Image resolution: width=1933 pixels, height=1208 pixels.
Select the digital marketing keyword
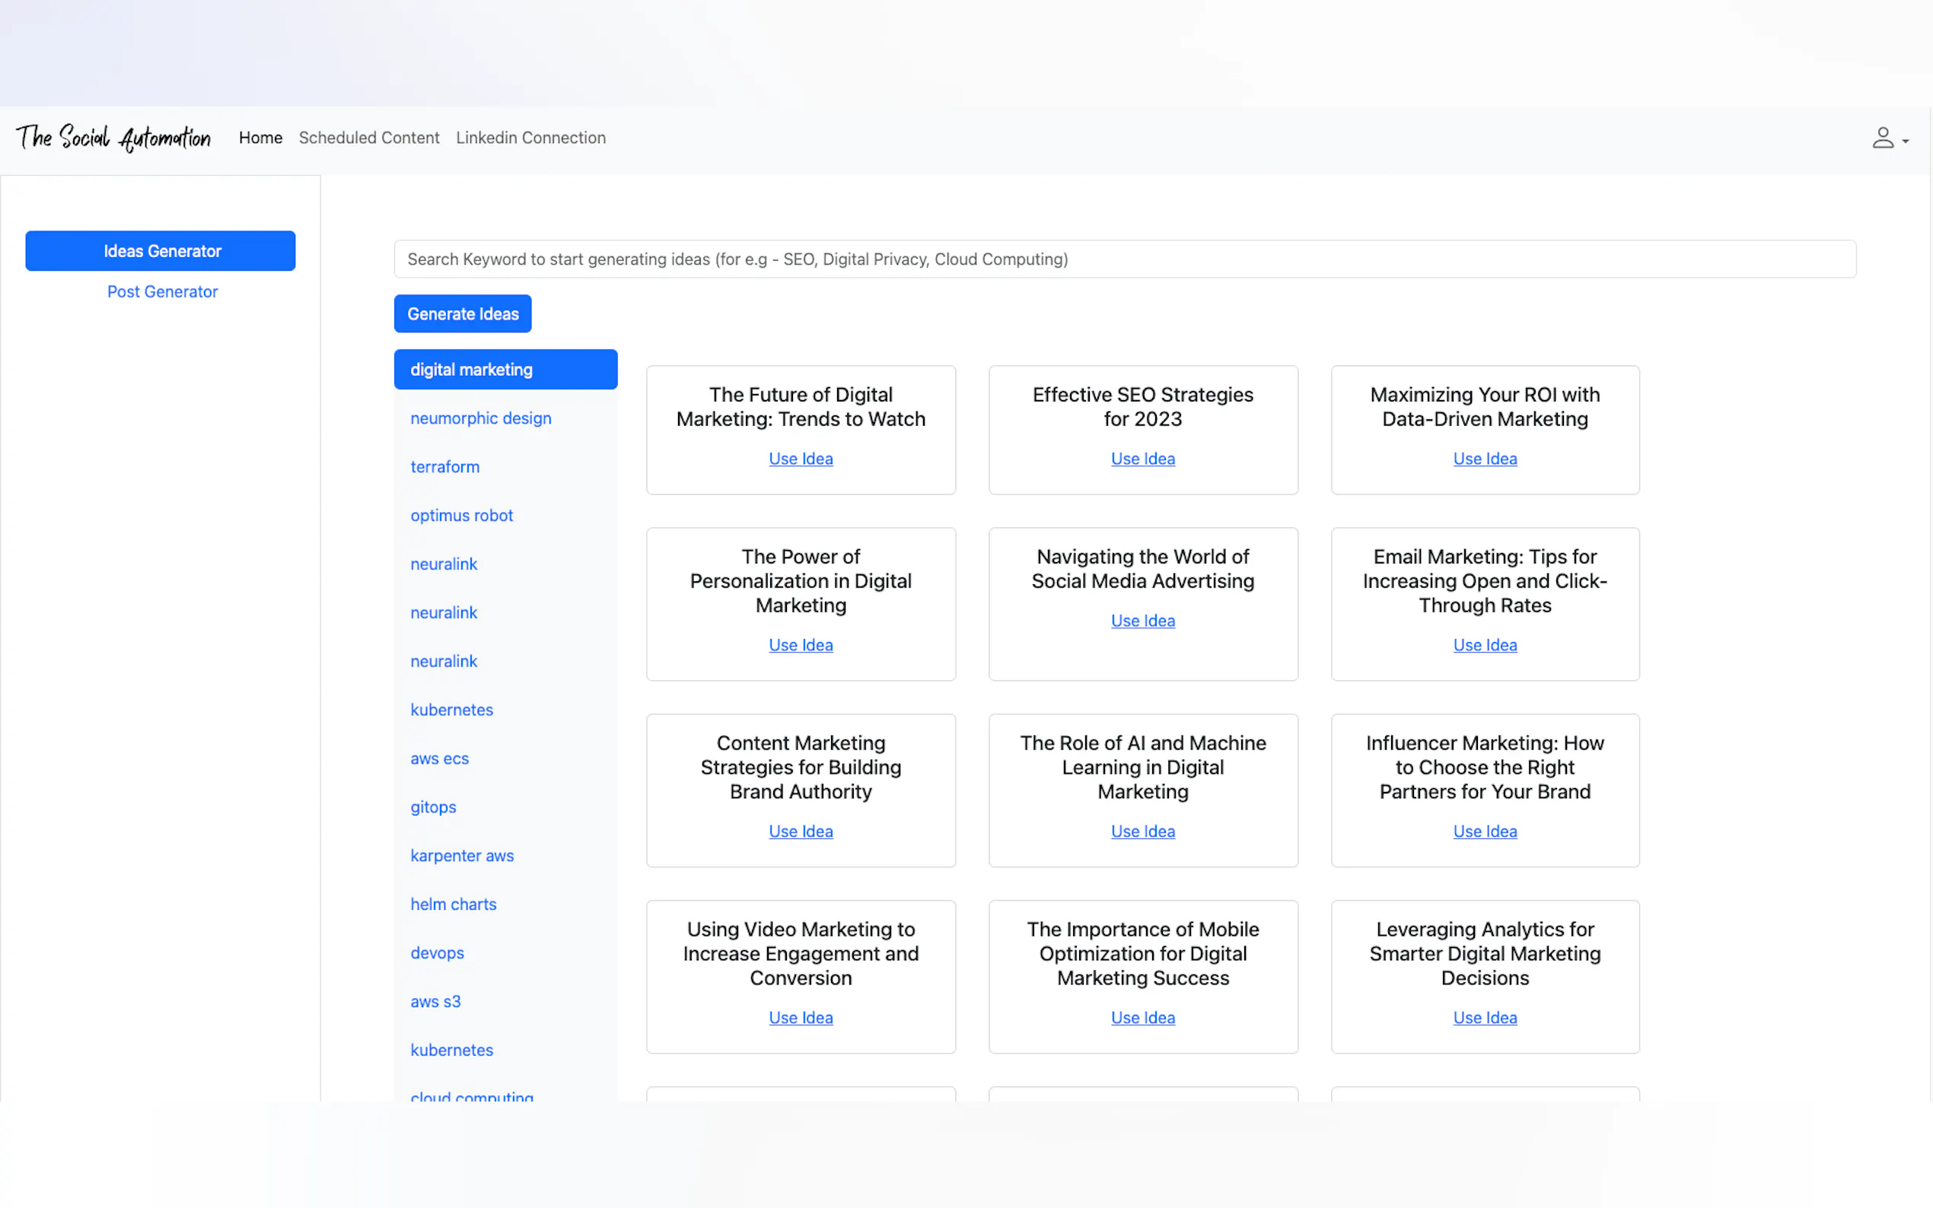tap(505, 369)
